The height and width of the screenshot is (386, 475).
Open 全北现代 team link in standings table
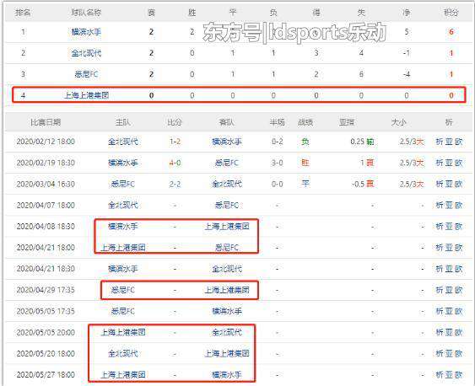pos(86,53)
